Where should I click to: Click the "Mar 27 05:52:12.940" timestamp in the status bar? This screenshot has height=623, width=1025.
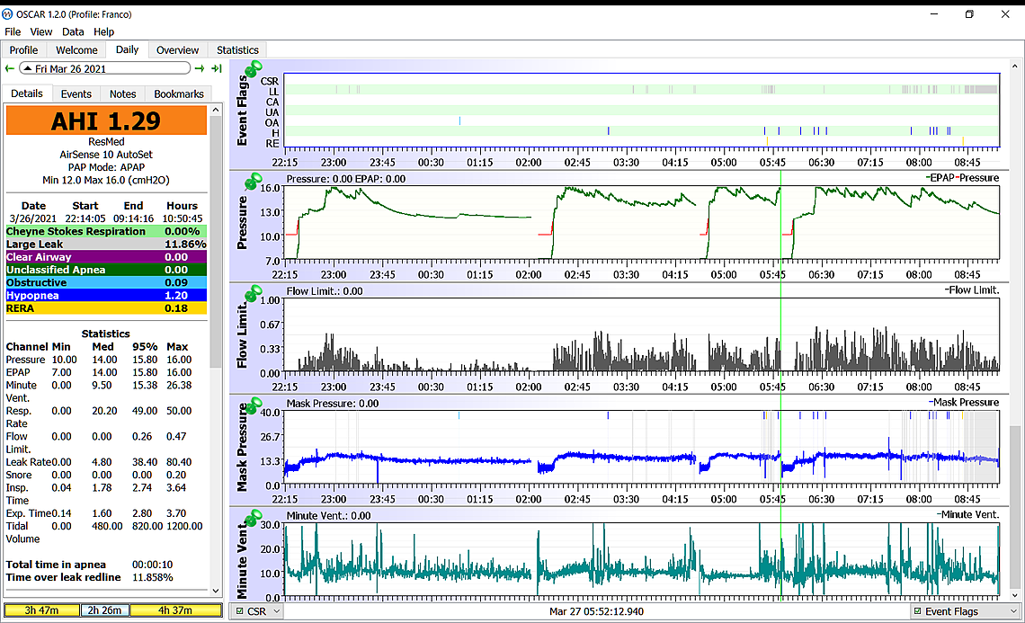[596, 611]
